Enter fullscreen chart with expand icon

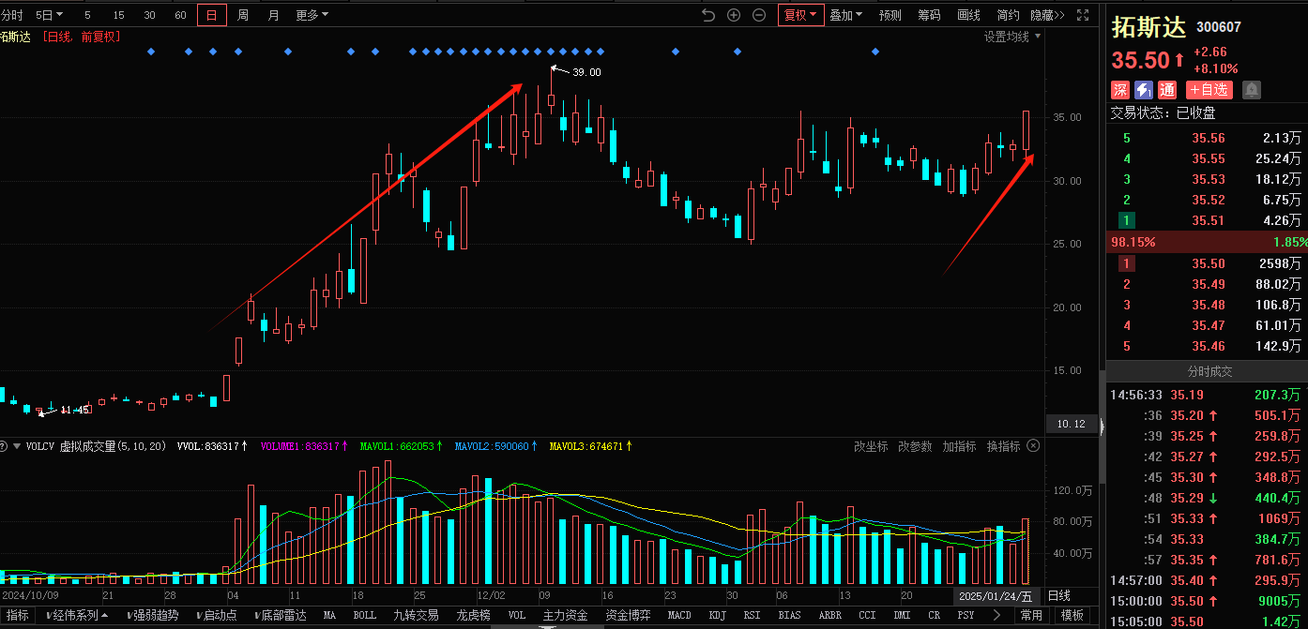coord(1083,15)
